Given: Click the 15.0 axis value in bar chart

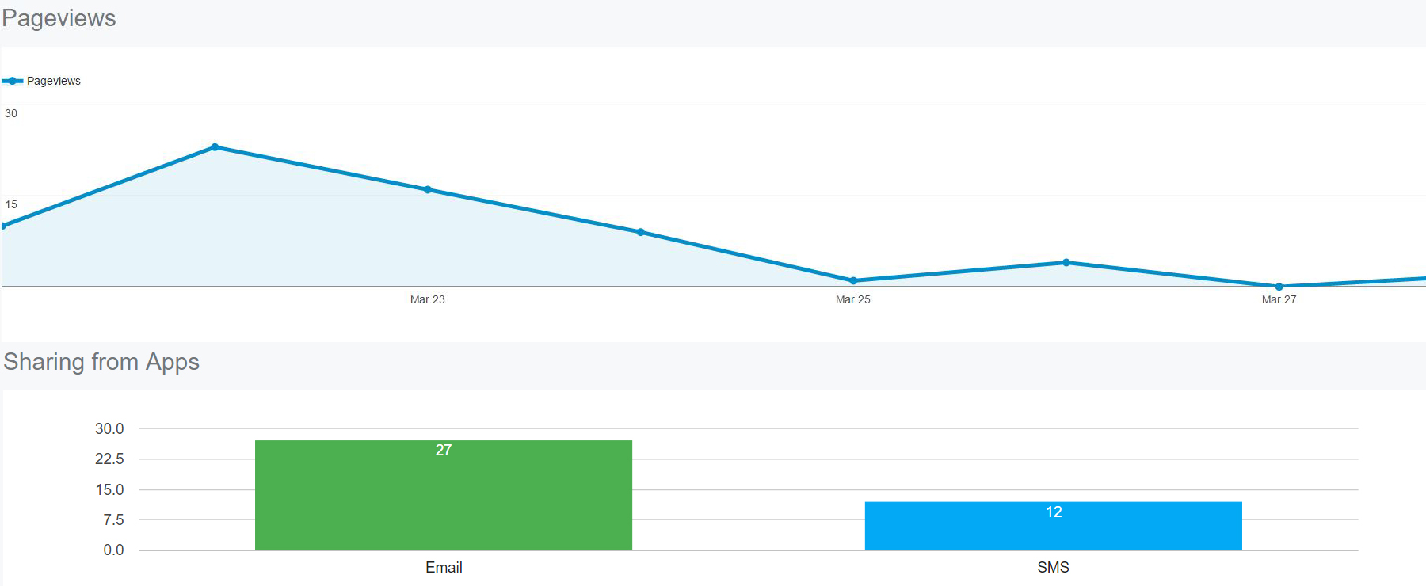Looking at the screenshot, I should (x=109, y=489).
